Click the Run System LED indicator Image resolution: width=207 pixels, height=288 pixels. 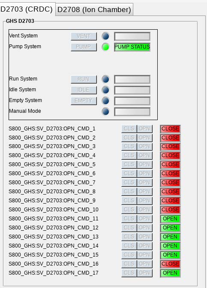point(105,79)
